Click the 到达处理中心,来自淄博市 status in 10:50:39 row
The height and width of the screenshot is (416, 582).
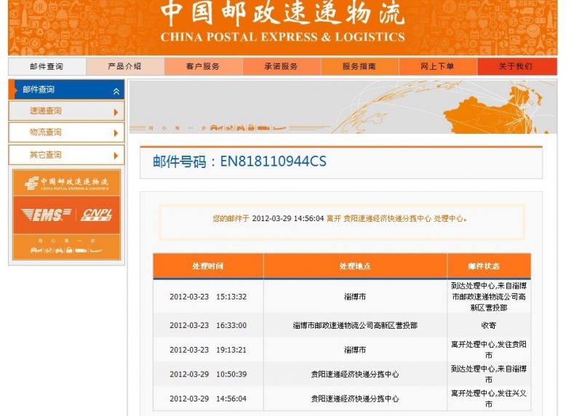pyautogui.click(x=489, y=375)
